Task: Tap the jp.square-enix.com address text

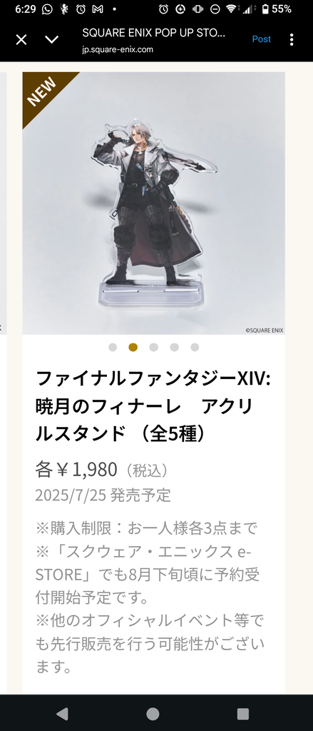Action: pos(118,49)
